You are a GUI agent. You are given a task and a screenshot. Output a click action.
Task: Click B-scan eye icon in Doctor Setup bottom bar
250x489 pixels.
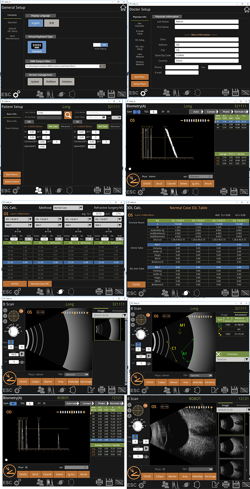188,93
